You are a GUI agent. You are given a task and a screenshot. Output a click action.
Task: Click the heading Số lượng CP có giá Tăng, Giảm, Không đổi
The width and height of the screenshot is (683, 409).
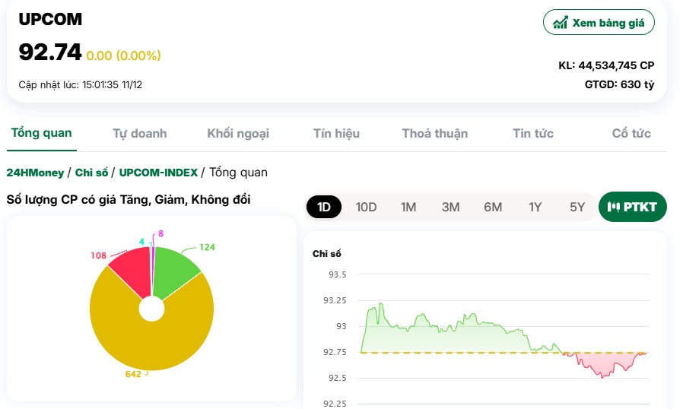coord(129,199)
